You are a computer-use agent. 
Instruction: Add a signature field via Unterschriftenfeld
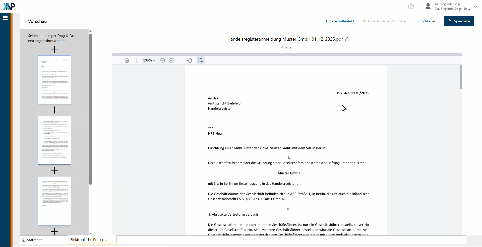[x=337, y=21]
